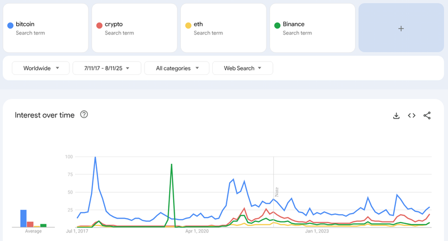This screenshot has height=241, width=448.
Task: Edit the crypto search term
Action: click(114, 25)
